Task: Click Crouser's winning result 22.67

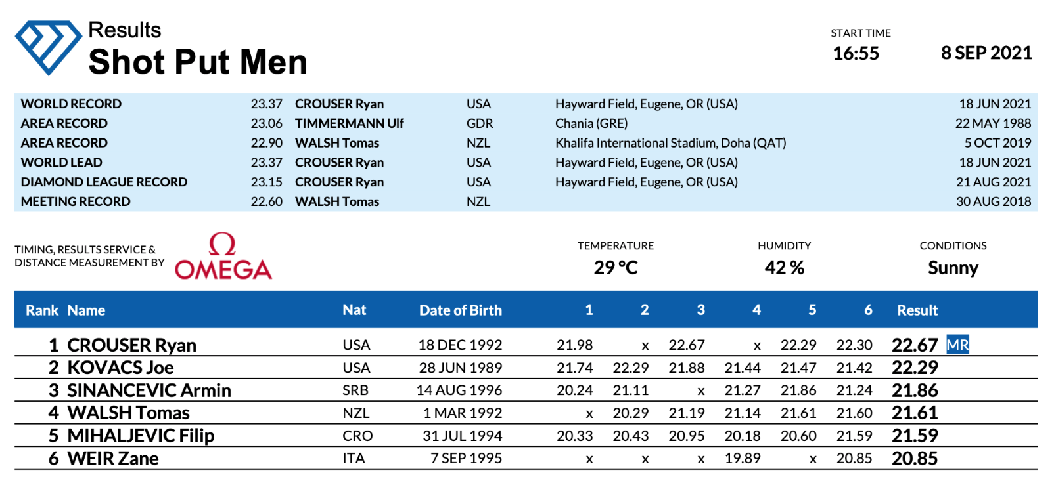Action: click(x=914, y=345)
